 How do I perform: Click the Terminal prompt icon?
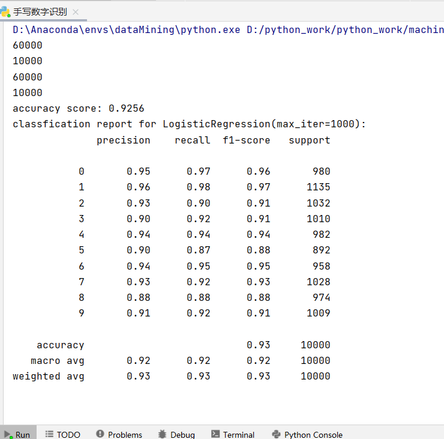[x=215, y=434]
